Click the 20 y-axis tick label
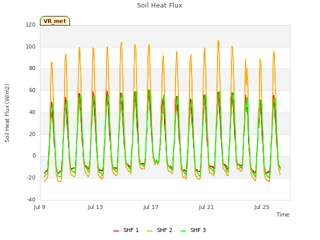The height and width of the screenshot is (240, 320). (32, 134)
